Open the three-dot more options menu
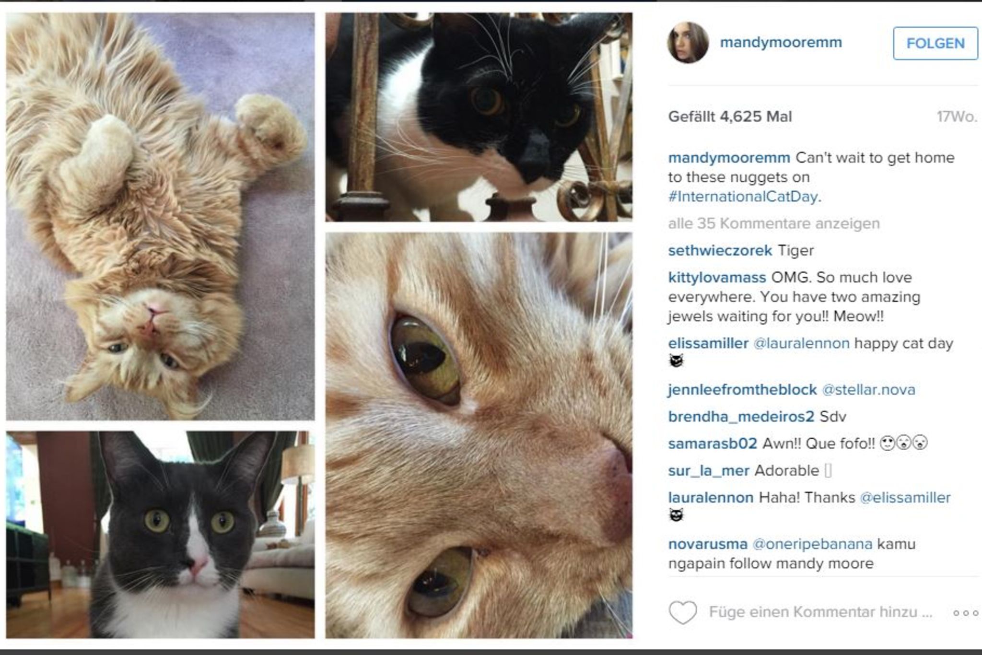The image size is (982, 655). [x=965, y=613]
